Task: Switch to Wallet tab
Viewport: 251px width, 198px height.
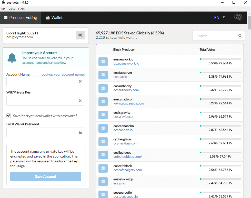Action: 54,18
